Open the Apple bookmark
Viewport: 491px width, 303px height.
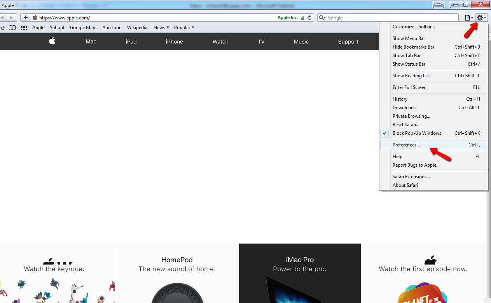tap(38, 28)
